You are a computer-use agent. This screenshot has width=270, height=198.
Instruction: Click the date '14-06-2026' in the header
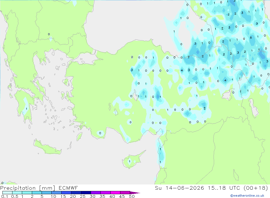click(185, 188)
